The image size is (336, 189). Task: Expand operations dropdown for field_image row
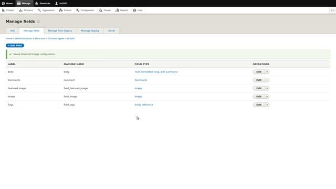coord(267,97)
